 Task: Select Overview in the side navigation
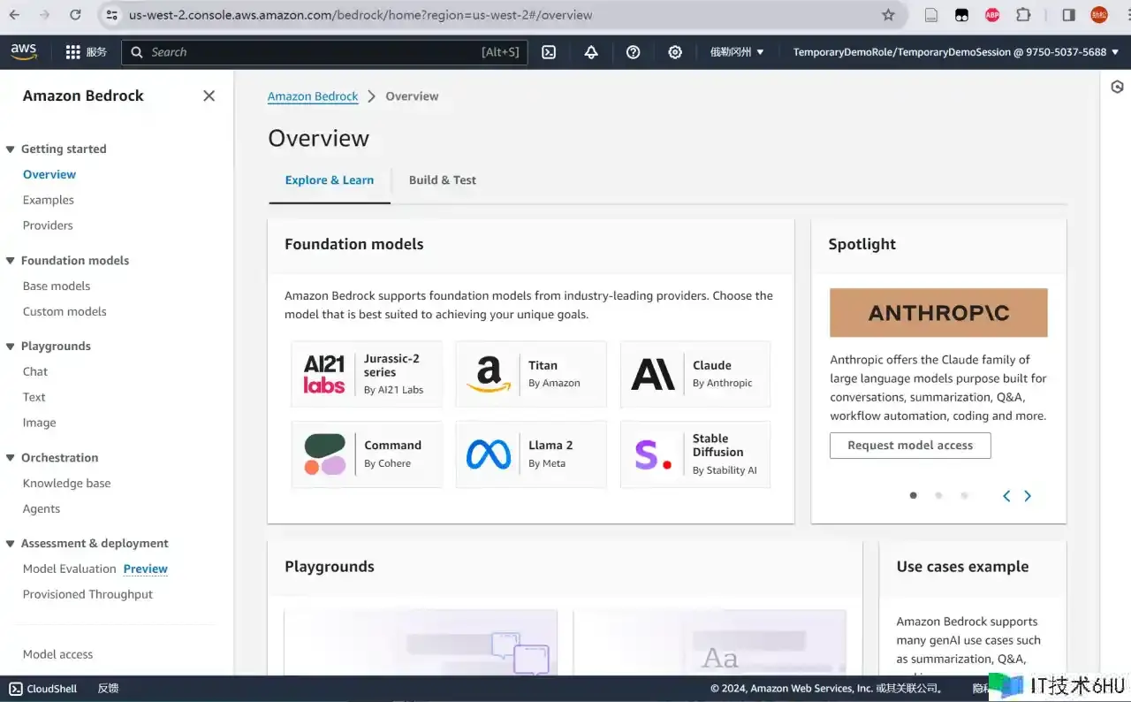pos(49,175)
